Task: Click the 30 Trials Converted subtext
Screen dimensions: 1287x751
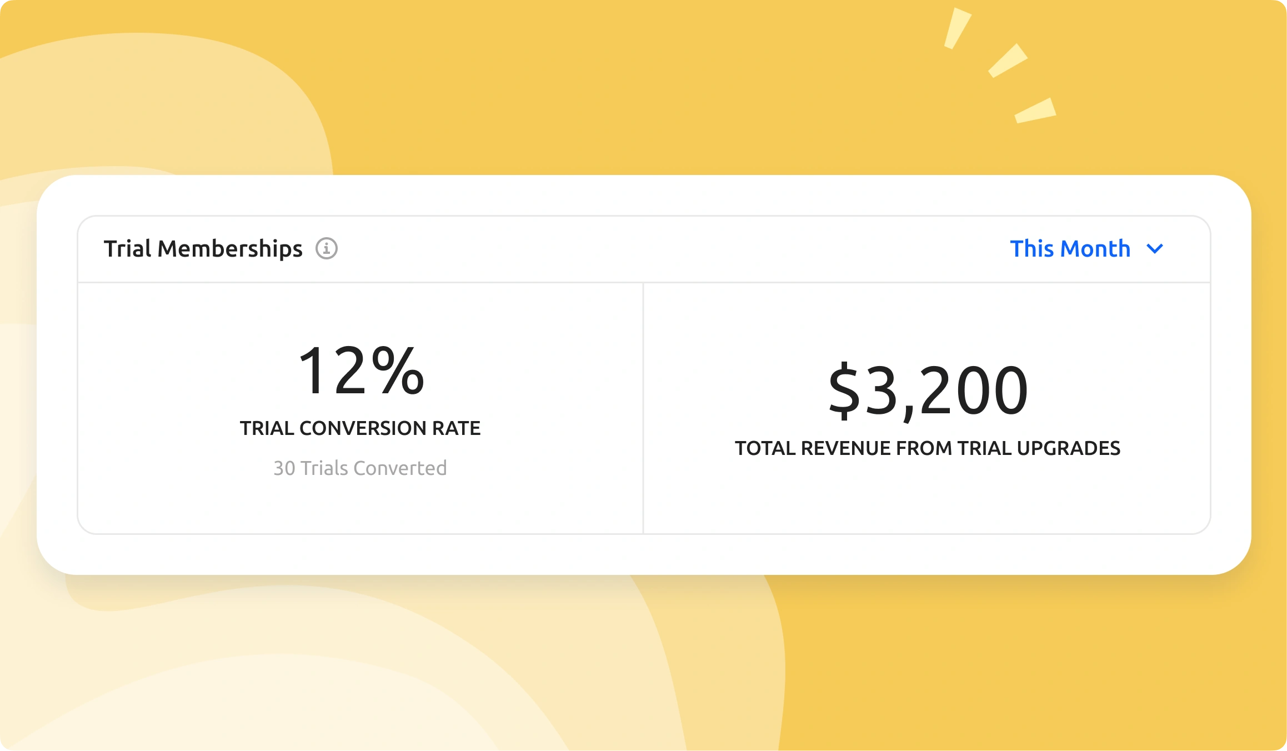Action: (x=360, y=468)
